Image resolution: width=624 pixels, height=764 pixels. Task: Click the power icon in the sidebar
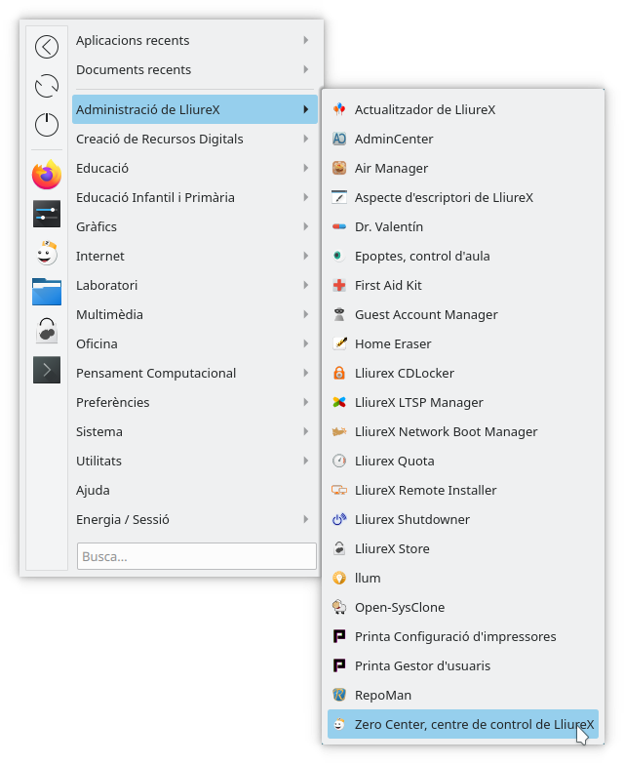coord(47,125)
